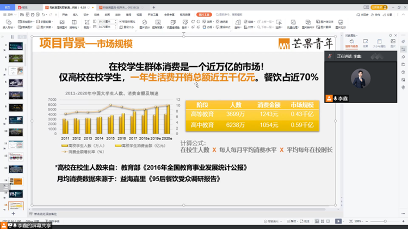
Task: Switch to normal view in status bar
Action: (317, 221)
